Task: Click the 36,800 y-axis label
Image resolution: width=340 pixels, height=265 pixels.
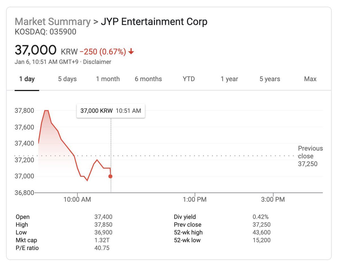Action: (24, 193)
